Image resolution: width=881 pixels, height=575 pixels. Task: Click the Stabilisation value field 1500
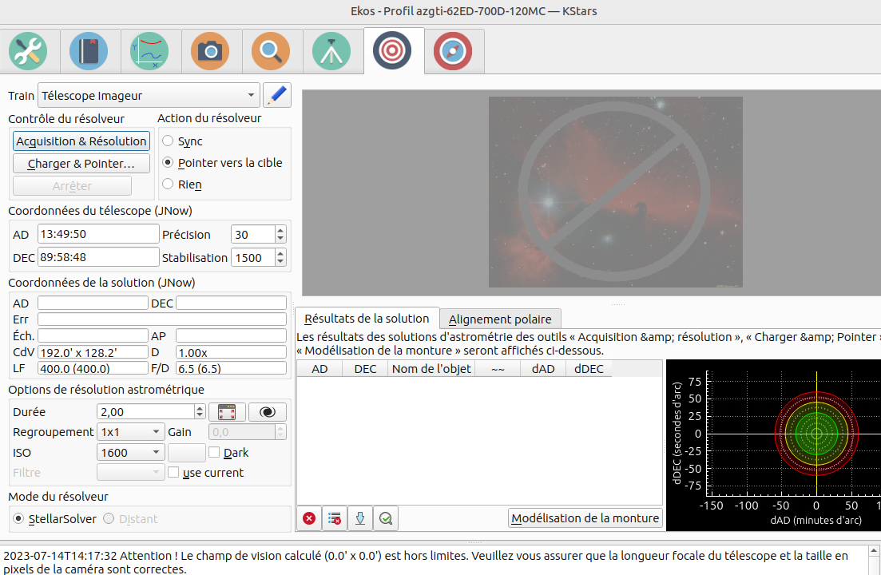pos(253,258)
